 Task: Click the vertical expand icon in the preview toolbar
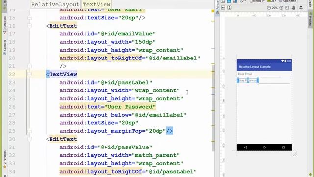[229, 8]
